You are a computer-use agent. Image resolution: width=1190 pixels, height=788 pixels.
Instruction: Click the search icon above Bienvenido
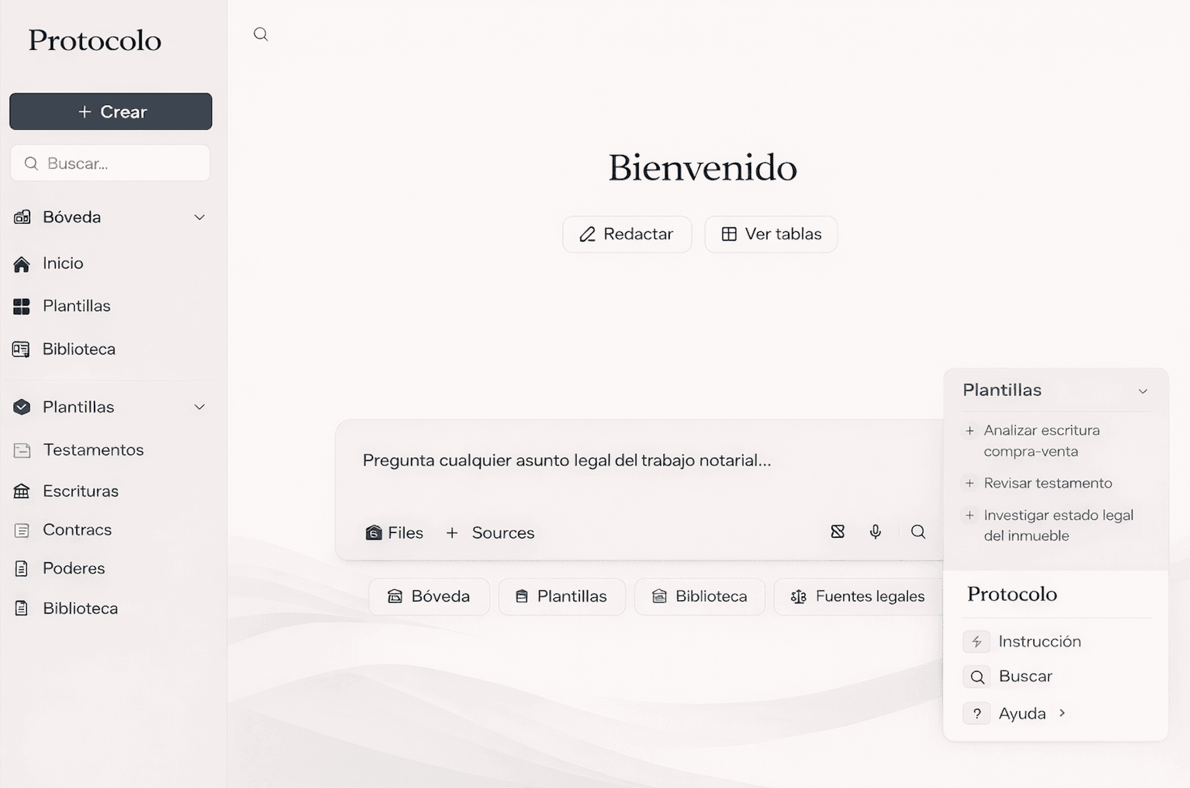click(261, 34)
